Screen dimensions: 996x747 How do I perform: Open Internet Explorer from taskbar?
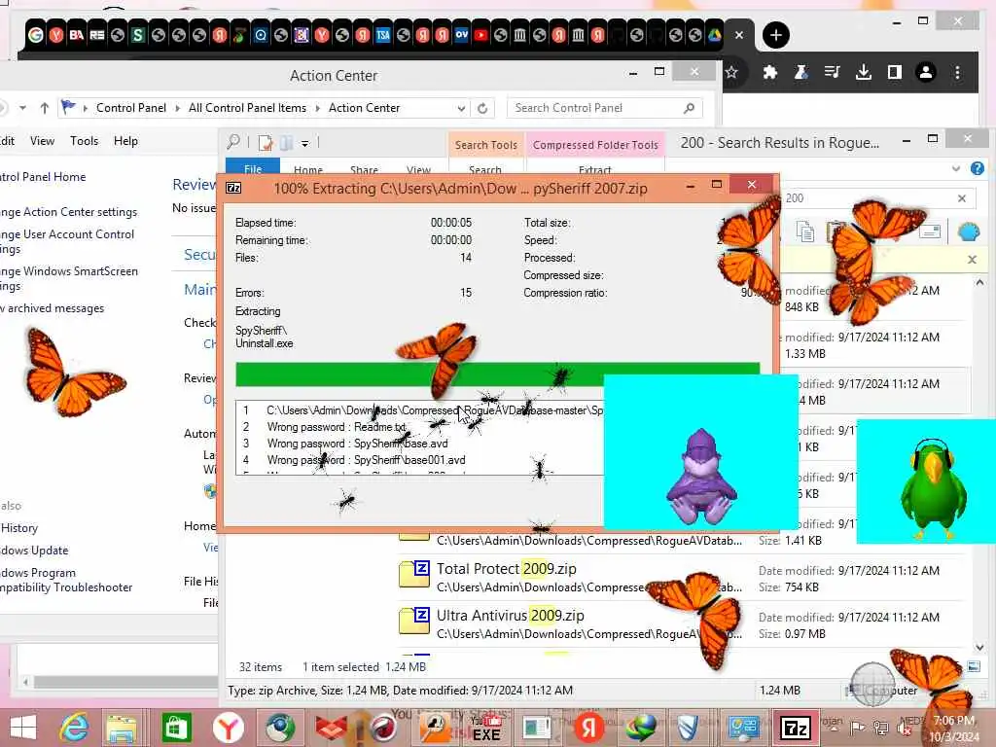(74, 728)
